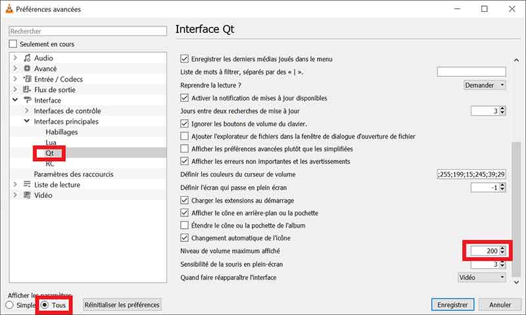Click the Avancé gear icon
Screen dimensions: 526x315
click(27, 68)
